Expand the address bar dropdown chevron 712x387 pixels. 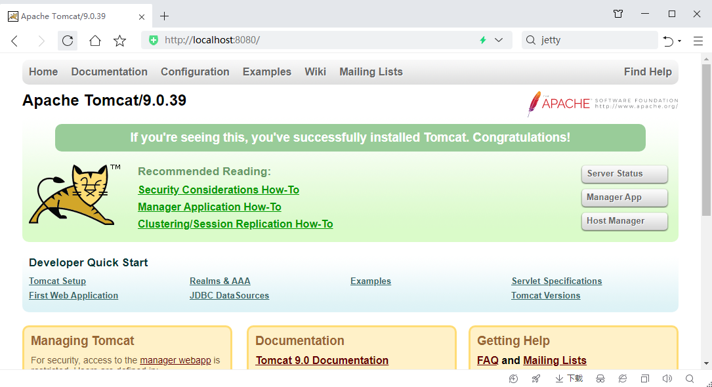tap(499, 40)
